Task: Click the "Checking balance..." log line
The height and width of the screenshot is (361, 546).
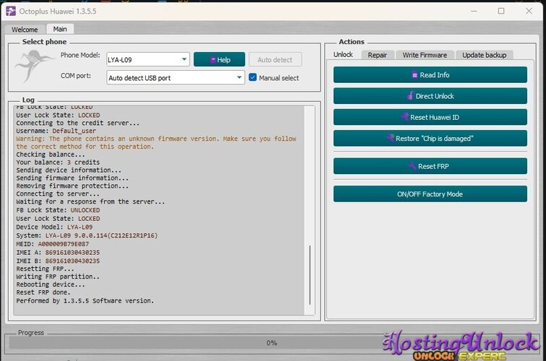Action: pyautogui.click(x=51, y=155)
